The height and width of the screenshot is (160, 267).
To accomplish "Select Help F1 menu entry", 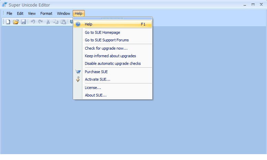I will point(113,24).
